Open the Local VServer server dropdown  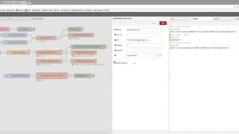point(142,55)
